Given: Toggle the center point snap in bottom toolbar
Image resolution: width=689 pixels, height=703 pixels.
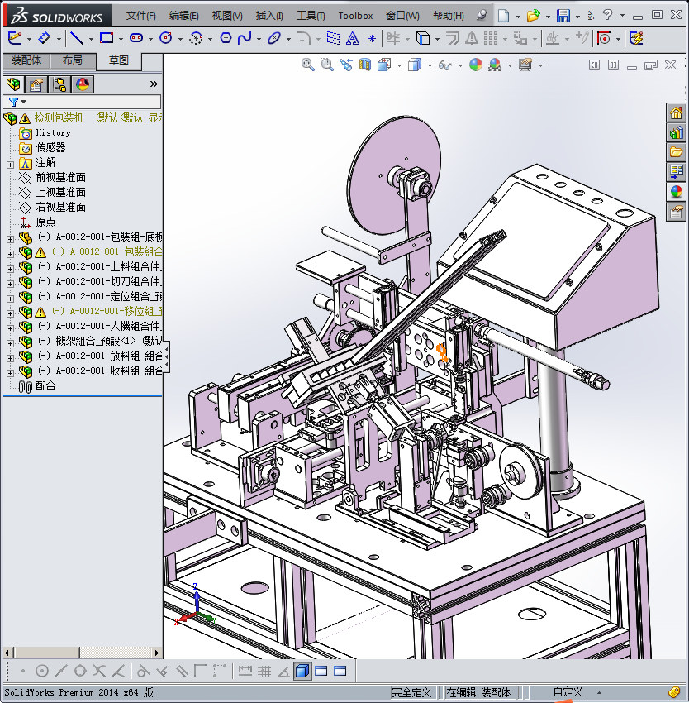Looking at the screenshot, I should pos(41,671).
